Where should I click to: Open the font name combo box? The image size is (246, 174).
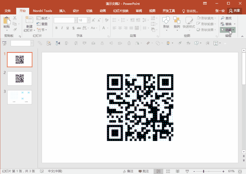[66, 20]
